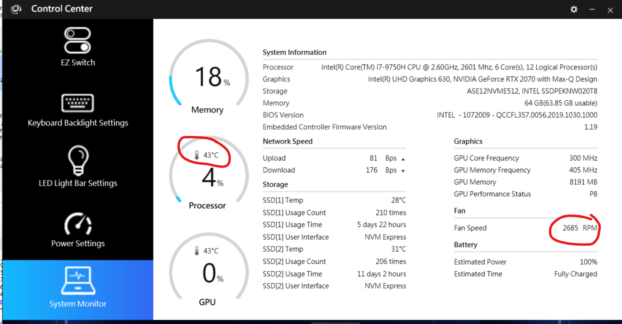The width and height of the screenshot is (622, 324).
Task: Click GPU Memory Frequency 405 MHz
Action: 582,170
